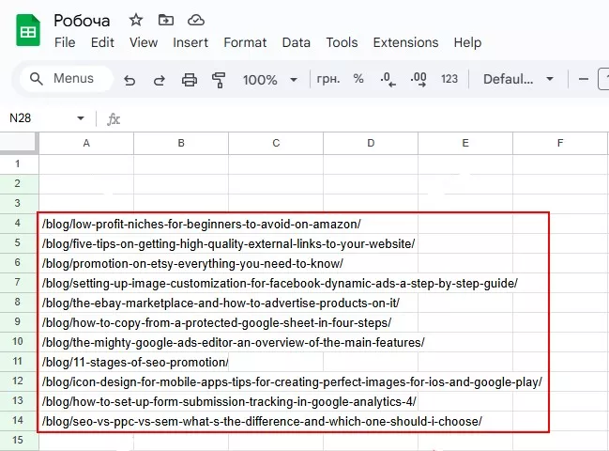Open the Google Sheets home icon
The height and width of the screenshot is (451, 609).
coord(28,30)
